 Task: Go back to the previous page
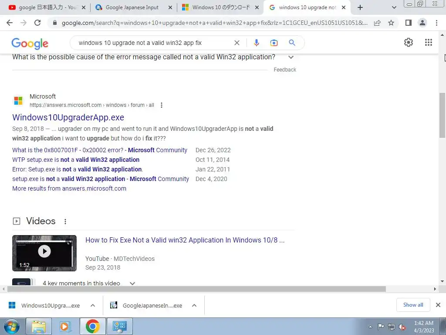(x=10, y=23)
